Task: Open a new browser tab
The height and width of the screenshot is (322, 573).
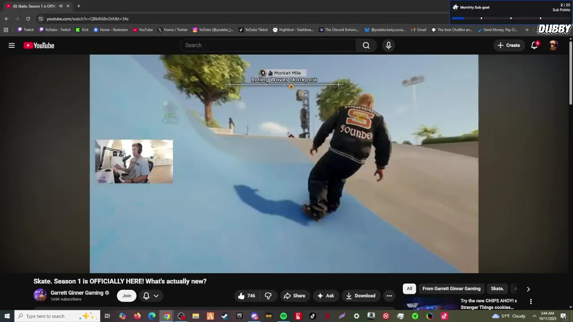Action: pos(78,6)
